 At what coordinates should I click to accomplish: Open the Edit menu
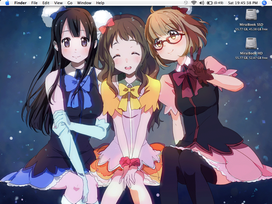point(46,3)
